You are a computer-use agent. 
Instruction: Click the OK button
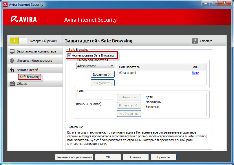(x=108, y=157)
